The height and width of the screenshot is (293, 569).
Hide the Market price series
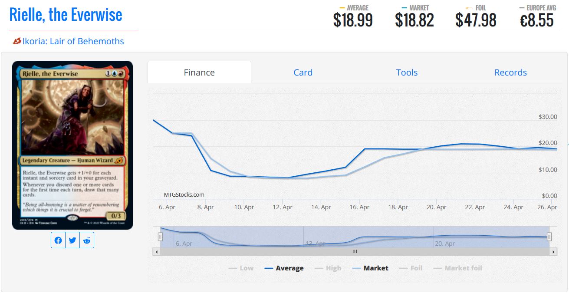click(370, 268)
